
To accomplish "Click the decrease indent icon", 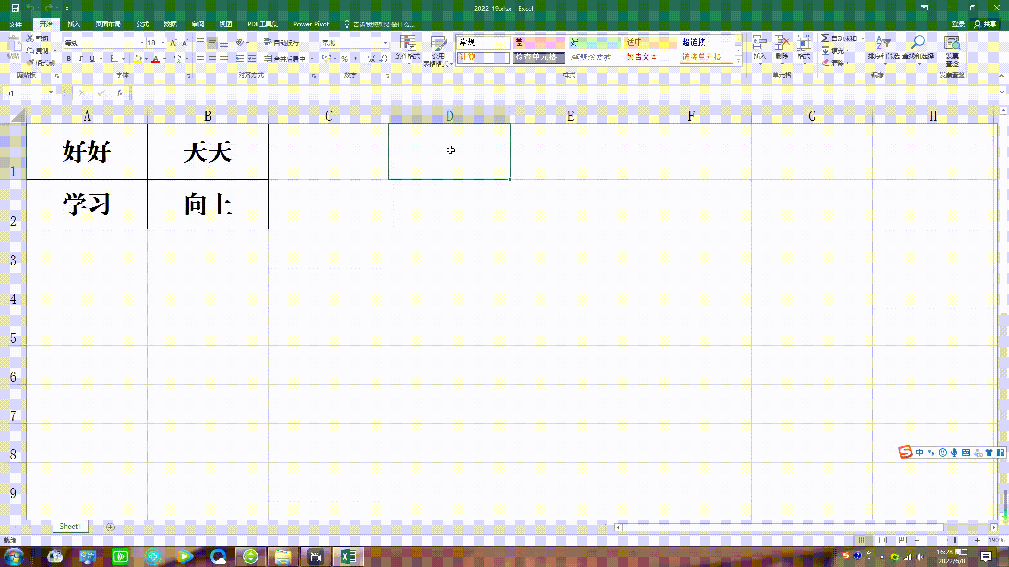I will pos(240,59).
